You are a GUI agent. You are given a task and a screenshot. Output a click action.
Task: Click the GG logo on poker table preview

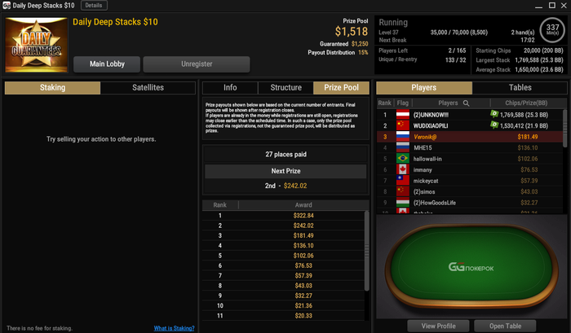(471, 268)
